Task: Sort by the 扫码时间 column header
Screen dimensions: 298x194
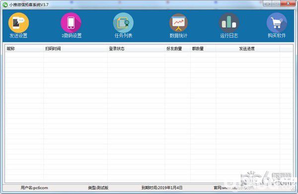Action: click(75, 49)
